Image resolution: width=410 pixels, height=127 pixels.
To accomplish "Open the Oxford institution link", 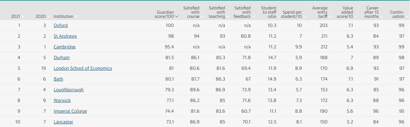I will point(61,25).
